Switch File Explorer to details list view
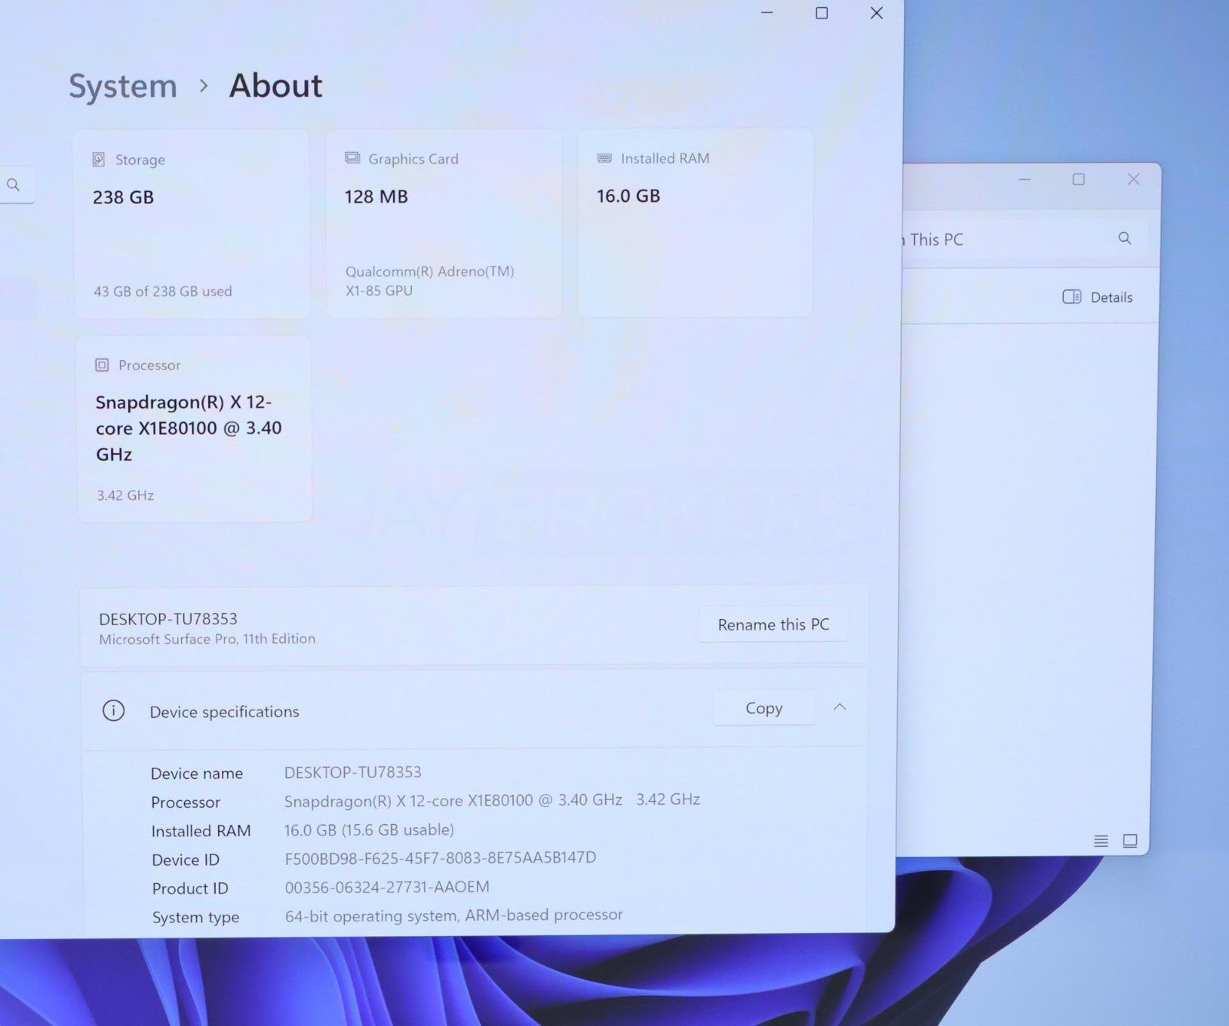The height and width of the screenshot is (1026, 1229). tap(1101, 841)
